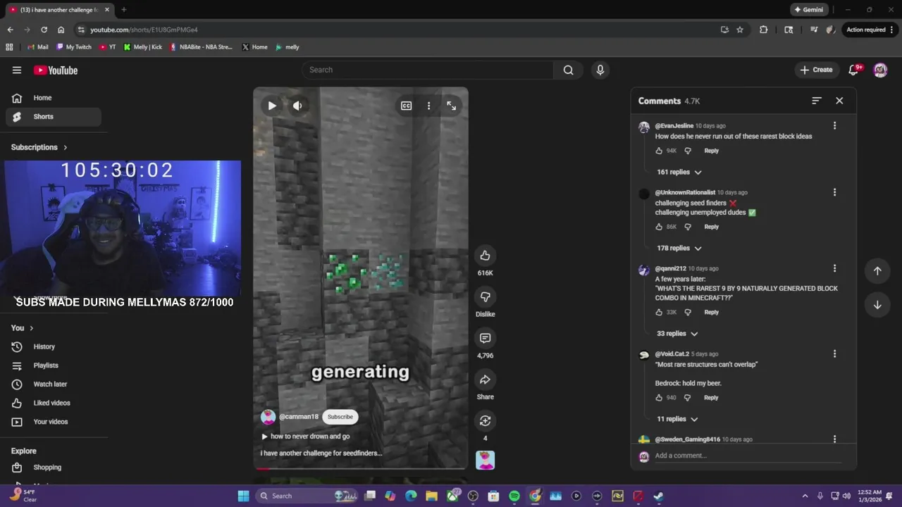Like @UnknownRationalist's comment
This screenshot has width=902, height=507.
coord(660,227)
